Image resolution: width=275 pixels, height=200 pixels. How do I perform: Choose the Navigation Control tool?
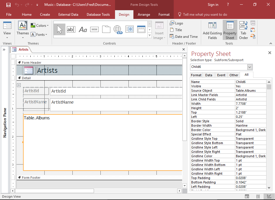point(141,29)
